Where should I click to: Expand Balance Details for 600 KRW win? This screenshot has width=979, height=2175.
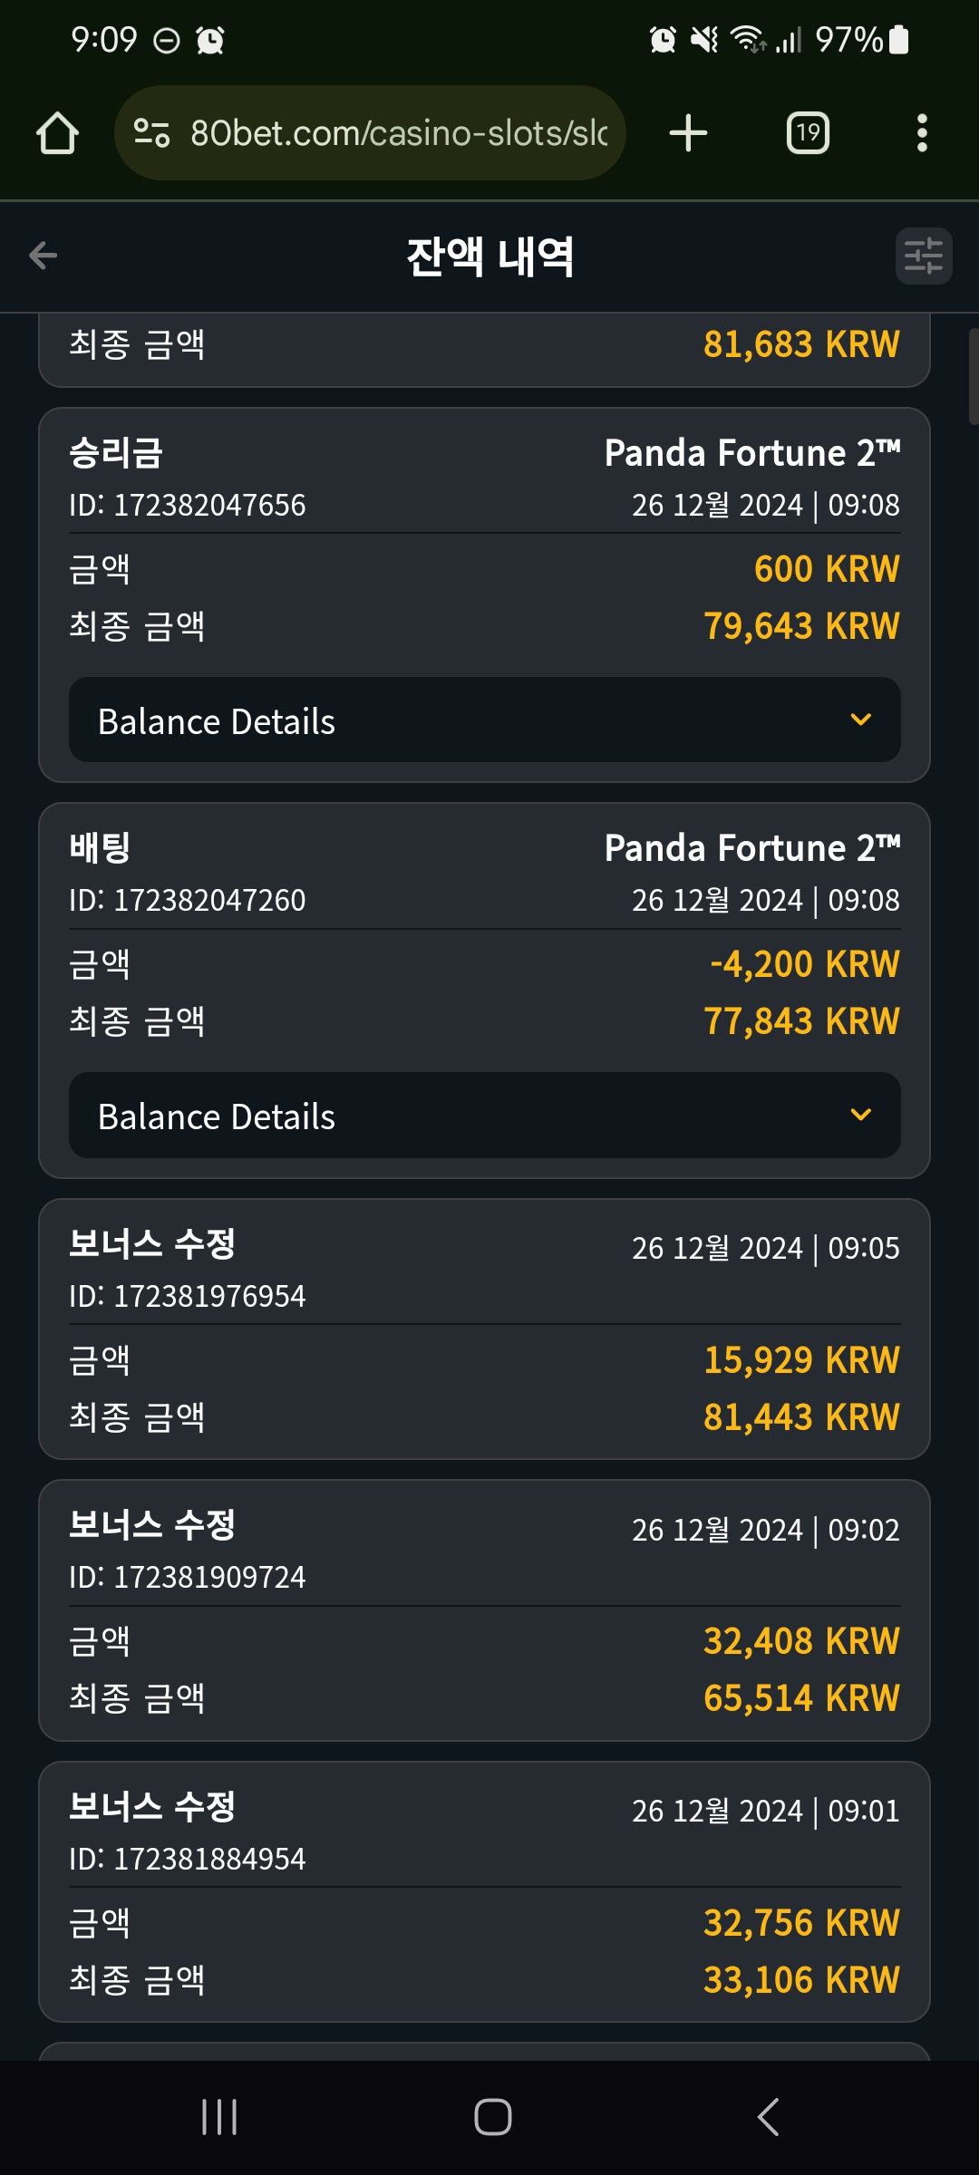(x=485, y=720)
